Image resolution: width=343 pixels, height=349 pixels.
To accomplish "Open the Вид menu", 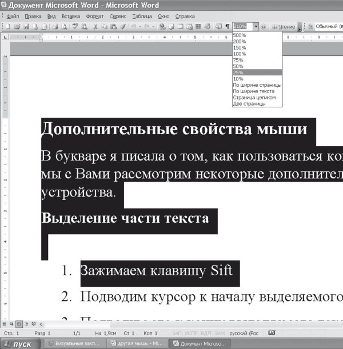I will [51, 16].
